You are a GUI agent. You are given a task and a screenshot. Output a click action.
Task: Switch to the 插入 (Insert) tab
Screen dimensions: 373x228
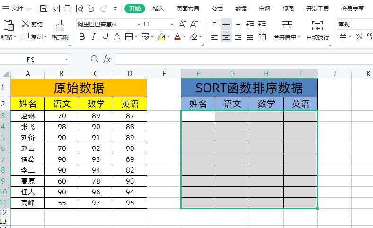tap(159, 9)
